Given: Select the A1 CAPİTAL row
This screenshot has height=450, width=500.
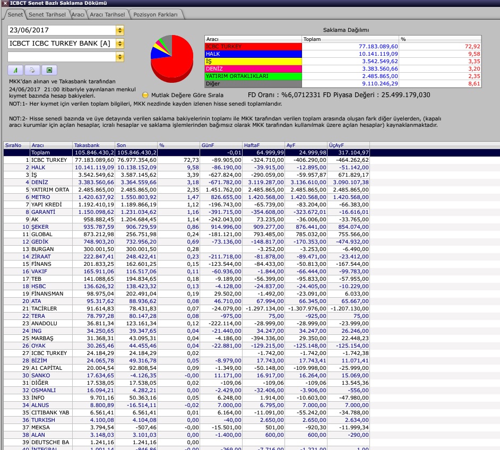Looking at the screenshot, I should coord(186,368).
